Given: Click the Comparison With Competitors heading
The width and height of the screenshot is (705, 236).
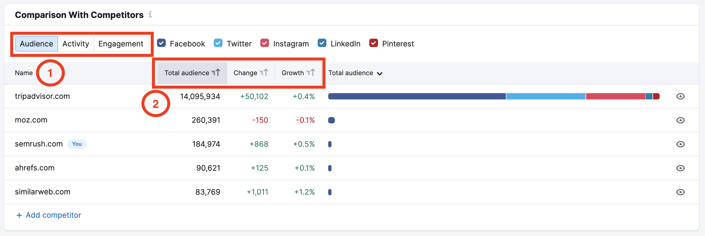Looking at the screenshot, I should pyautogui.click(x=79, y=15).
